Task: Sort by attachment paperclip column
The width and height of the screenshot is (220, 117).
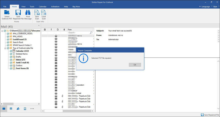Action: 64,30
